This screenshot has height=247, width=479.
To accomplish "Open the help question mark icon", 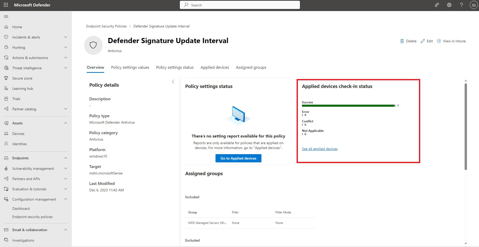I will [461, 5].
